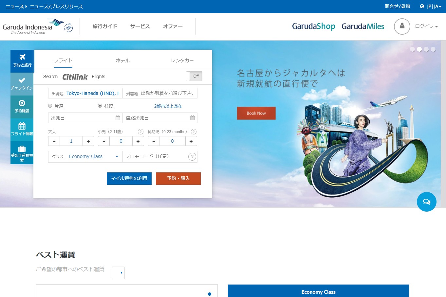The height and width of the screenshot is (297, 446).
Task: Open the ベスト運賃 city dropdown
Action: point(118,273)
